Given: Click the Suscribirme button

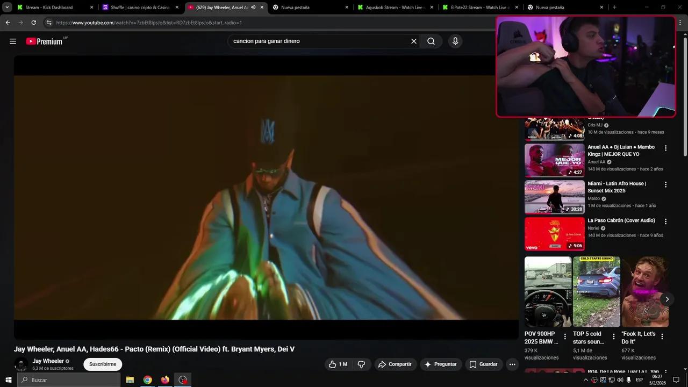Looking at the screenshot, I should coord(102,364).
